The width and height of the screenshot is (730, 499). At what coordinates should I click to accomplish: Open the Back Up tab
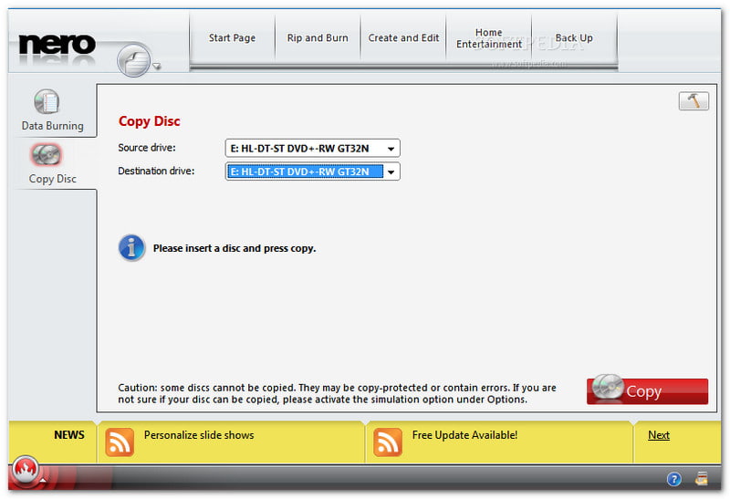[x=574, y=38]
